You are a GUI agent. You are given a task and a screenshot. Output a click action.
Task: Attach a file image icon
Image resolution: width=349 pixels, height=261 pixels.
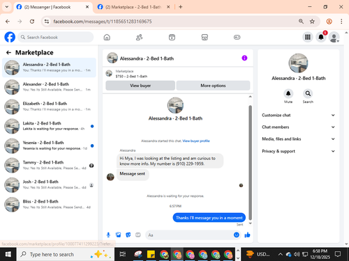pos(118,235)
